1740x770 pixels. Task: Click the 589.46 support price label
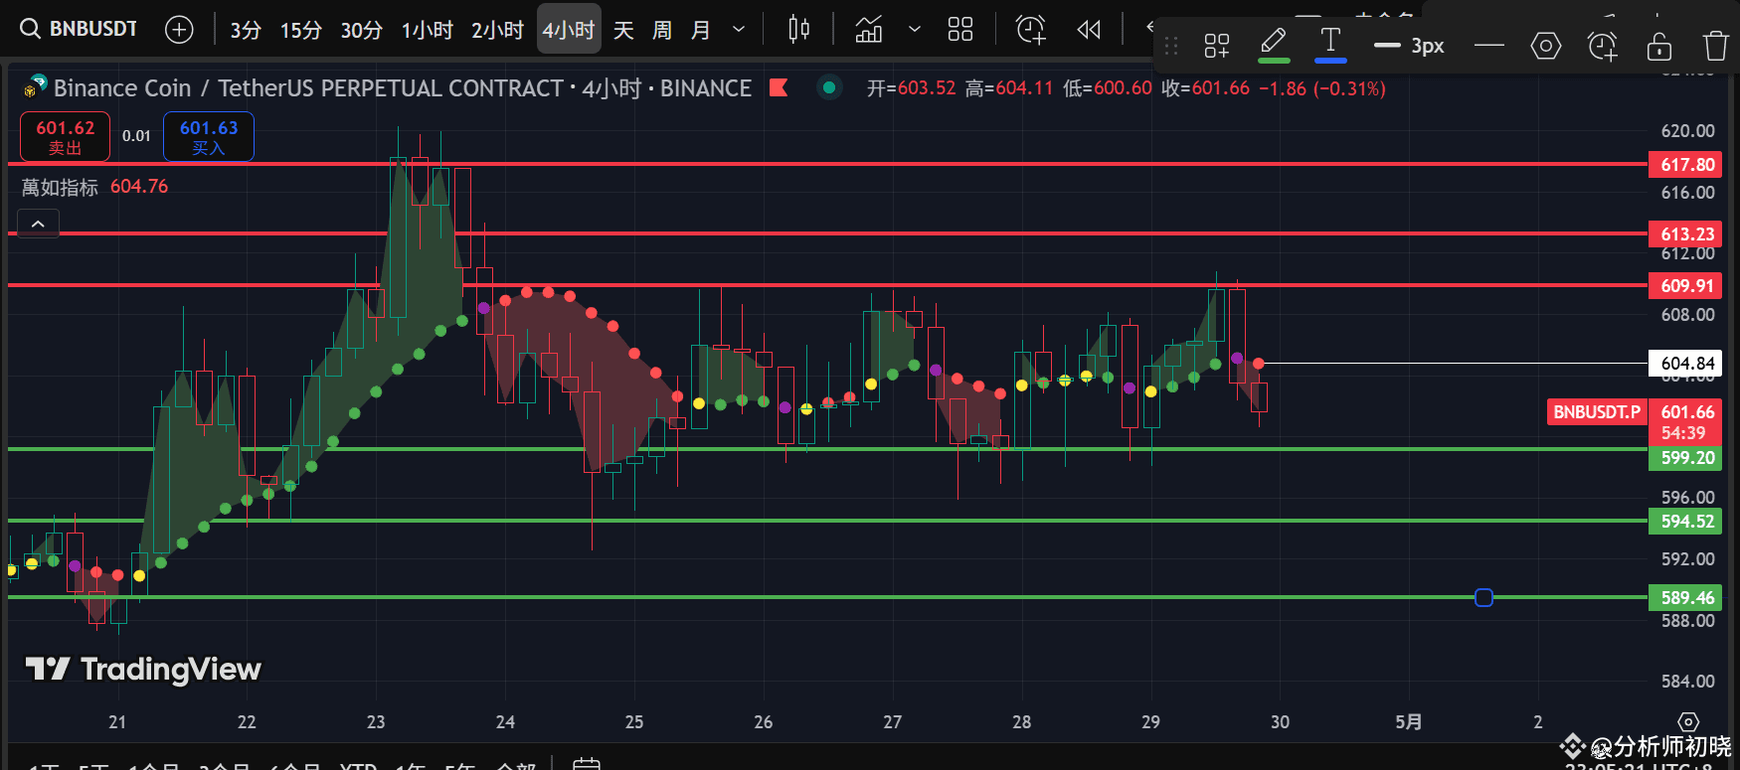point(1687,598)
